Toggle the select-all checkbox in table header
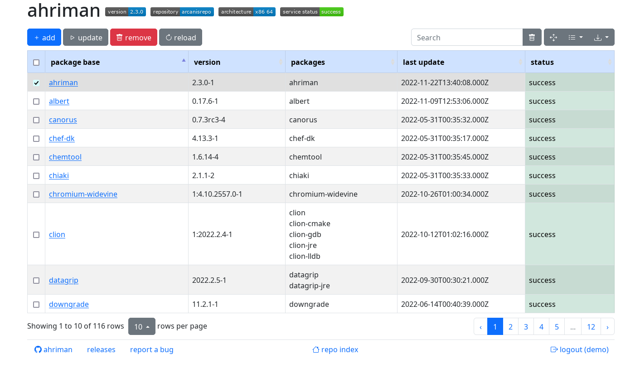The image size is (640, 383). (x=36, y=62)
